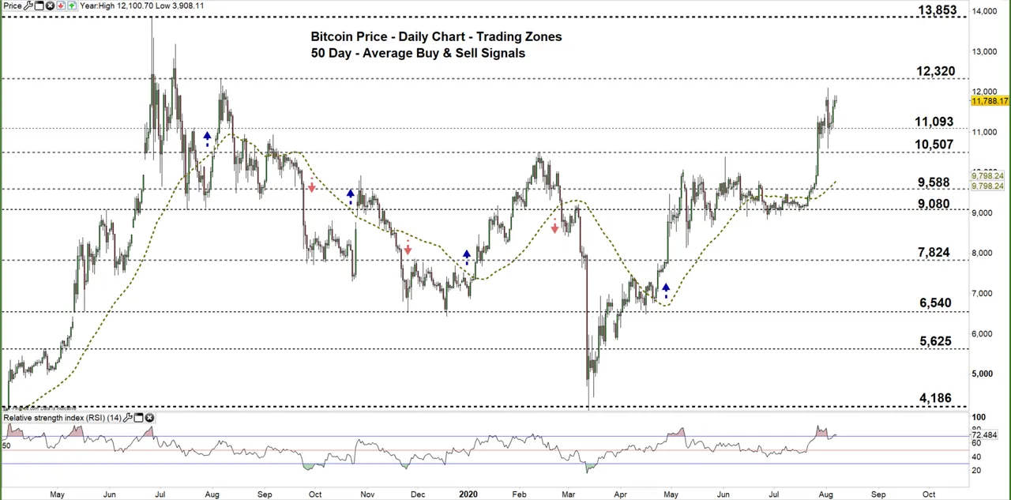Screen dimensions: 1011x500
Task: Click the blue buy arrow near late October
Action: point(351,195)
